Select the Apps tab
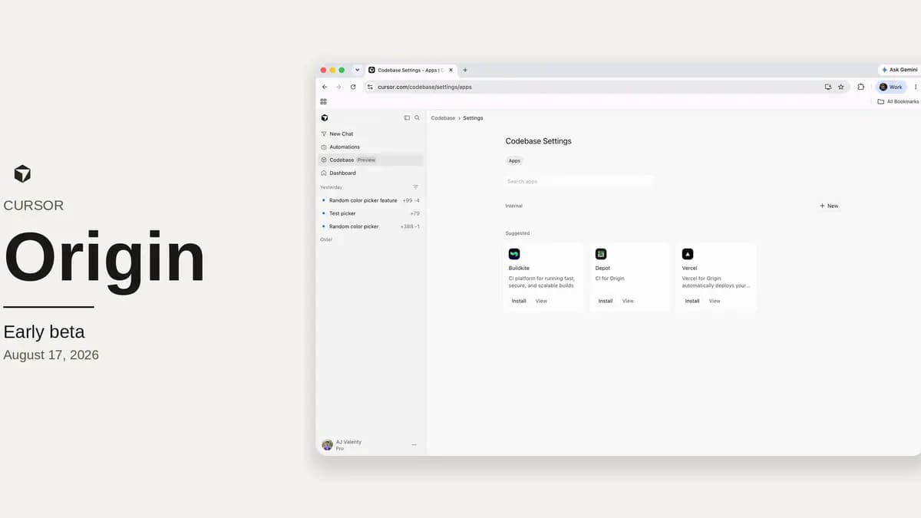 coord(514,160)
